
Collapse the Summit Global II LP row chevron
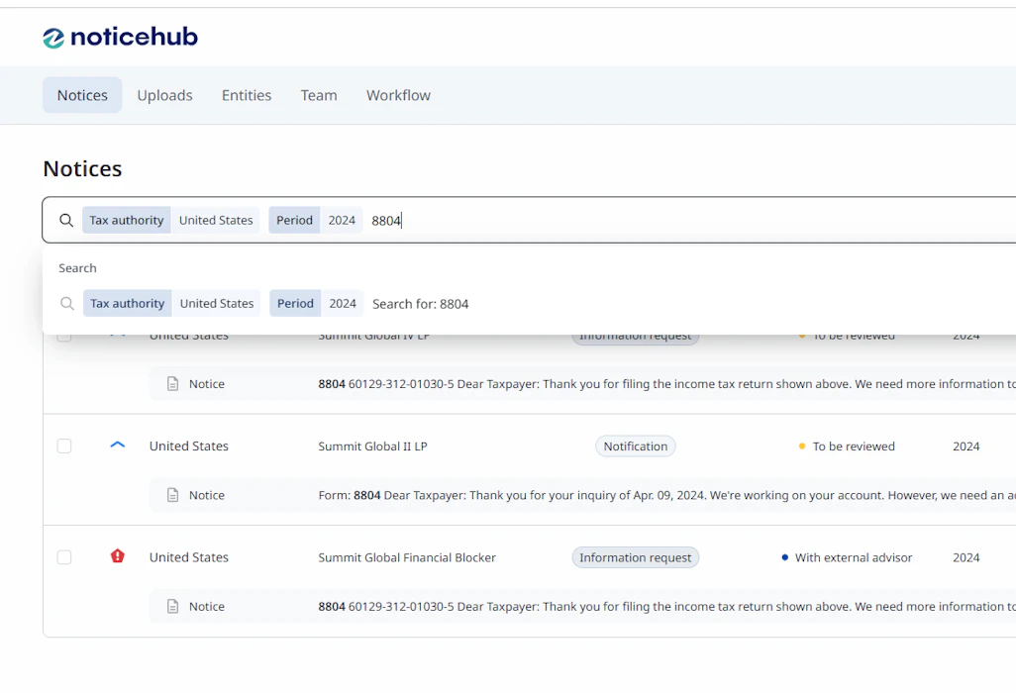click(117, 445)
